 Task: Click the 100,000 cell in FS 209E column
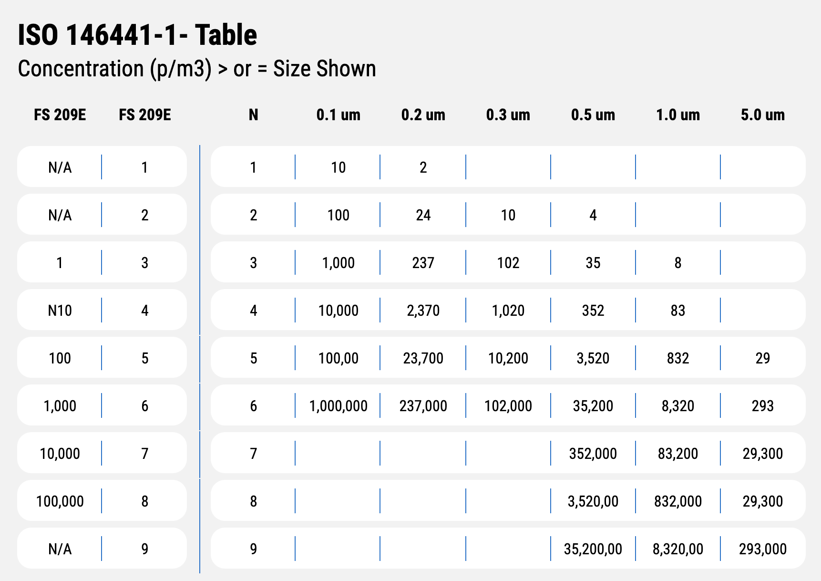[x=60, y=501]
